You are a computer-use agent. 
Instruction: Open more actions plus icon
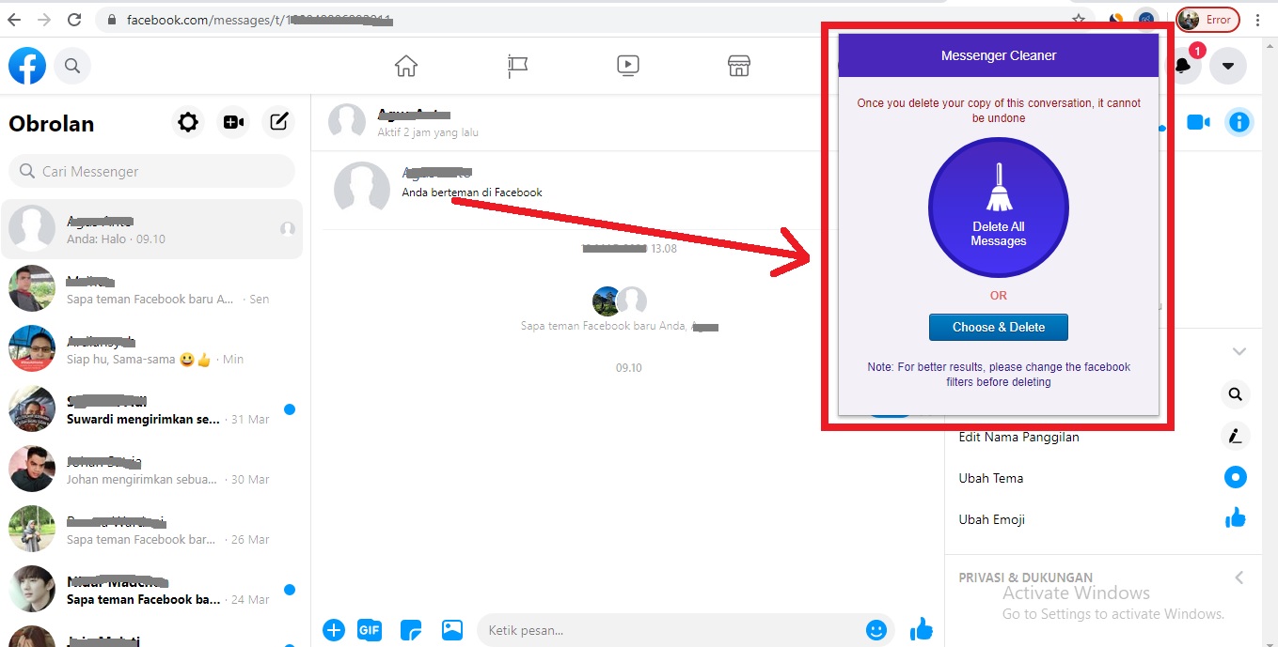click(334, 630)
